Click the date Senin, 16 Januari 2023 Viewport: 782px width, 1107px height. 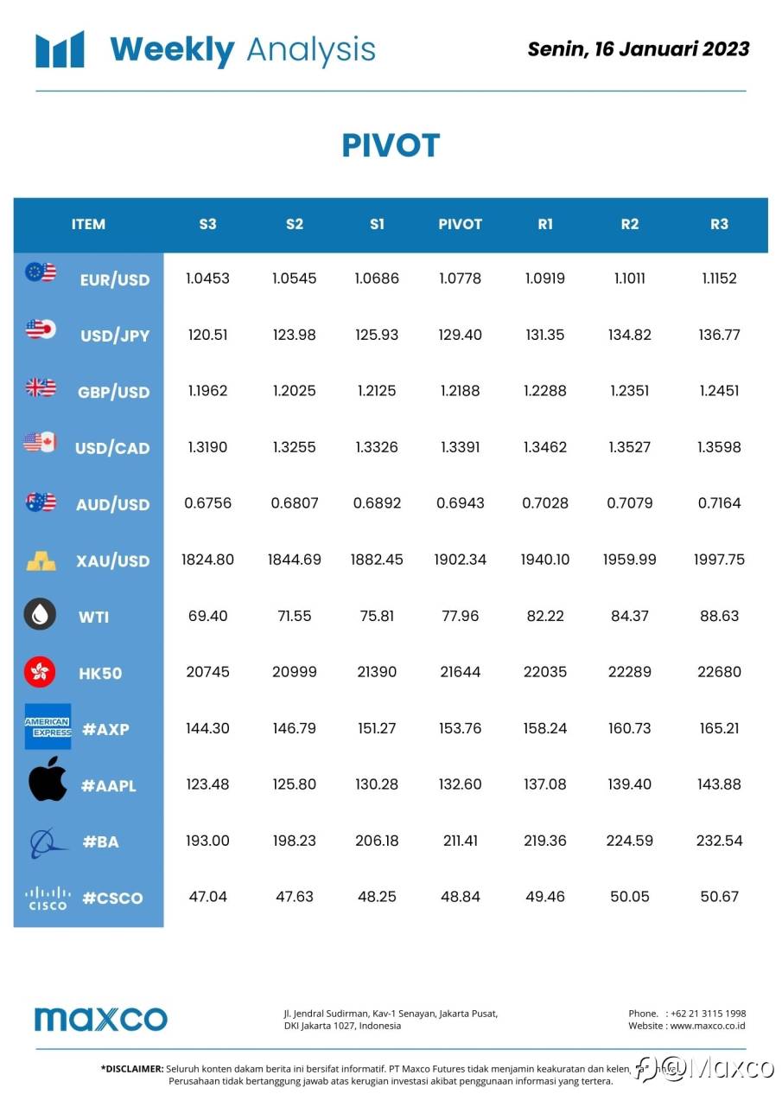639,49
